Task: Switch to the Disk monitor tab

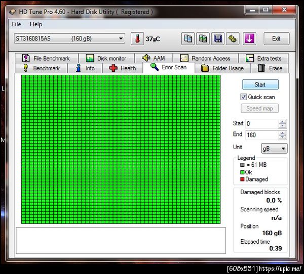Action: 106,58
